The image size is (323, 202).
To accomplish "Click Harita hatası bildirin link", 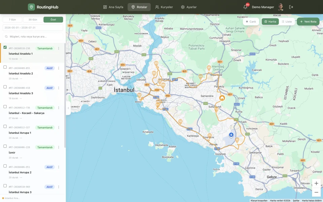I will 312,201.
